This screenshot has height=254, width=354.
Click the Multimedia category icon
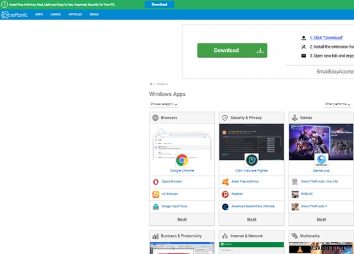(294, 236)
